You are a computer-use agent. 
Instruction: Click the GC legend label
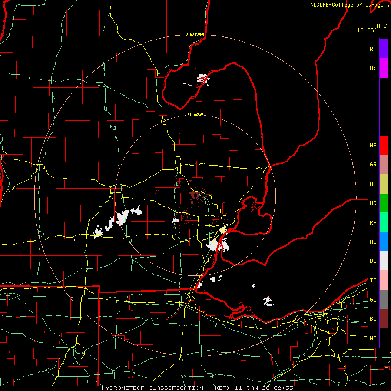coord(373,300)
